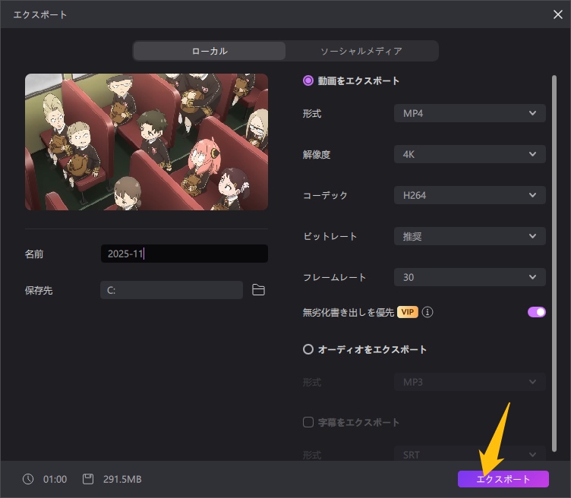Click the 保存先 path field showing C:
This screenshot has height=498, width=571.
pos(172,290)
